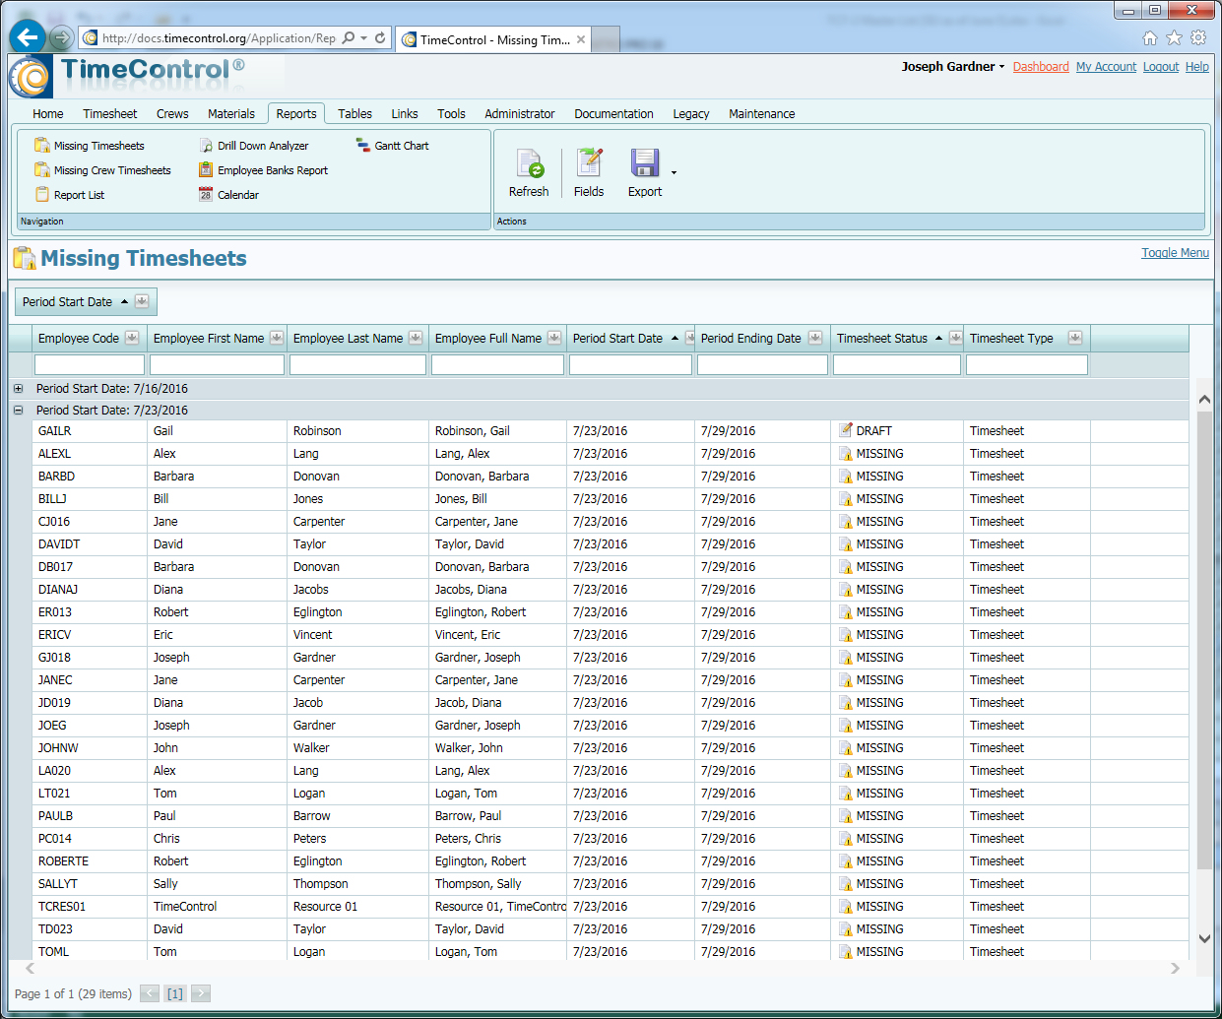Click horizontal scrollbar right arrow
Screen dimensions: 1222x1019
(1175, 969)
